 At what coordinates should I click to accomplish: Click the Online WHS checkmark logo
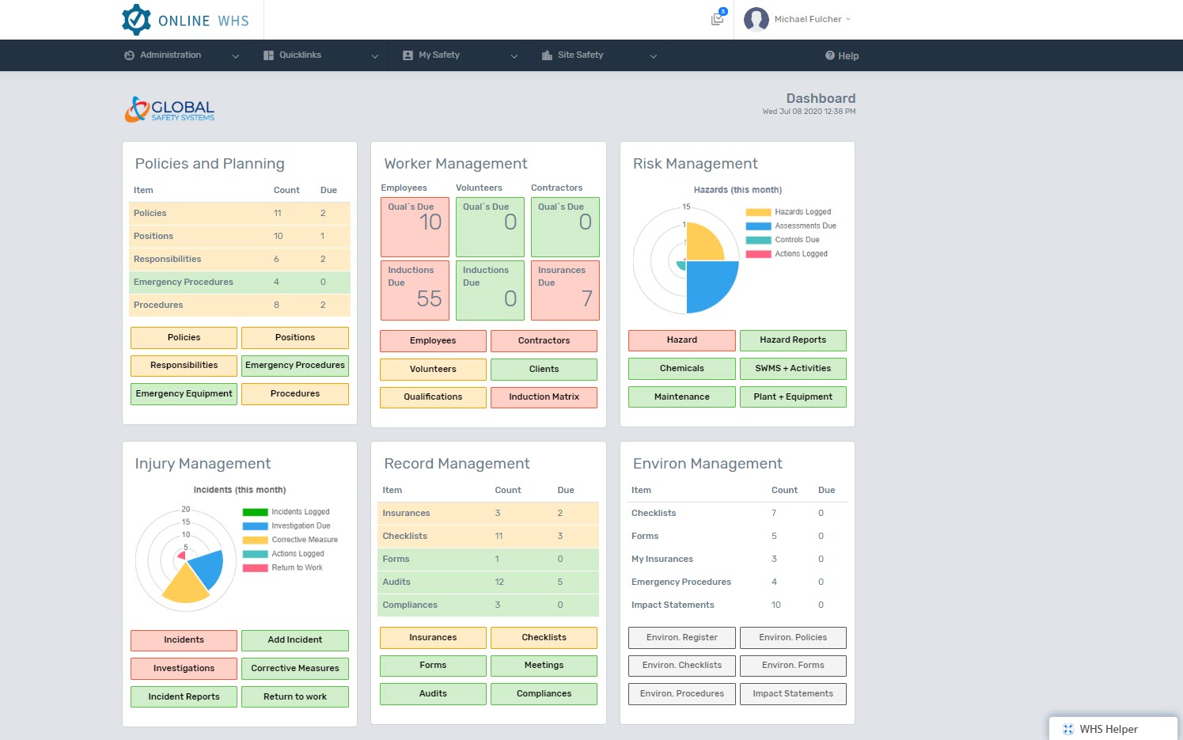coord(136,20)
